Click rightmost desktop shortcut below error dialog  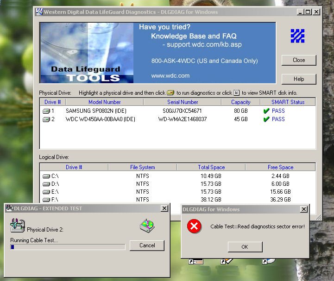[x=269, y=261]
